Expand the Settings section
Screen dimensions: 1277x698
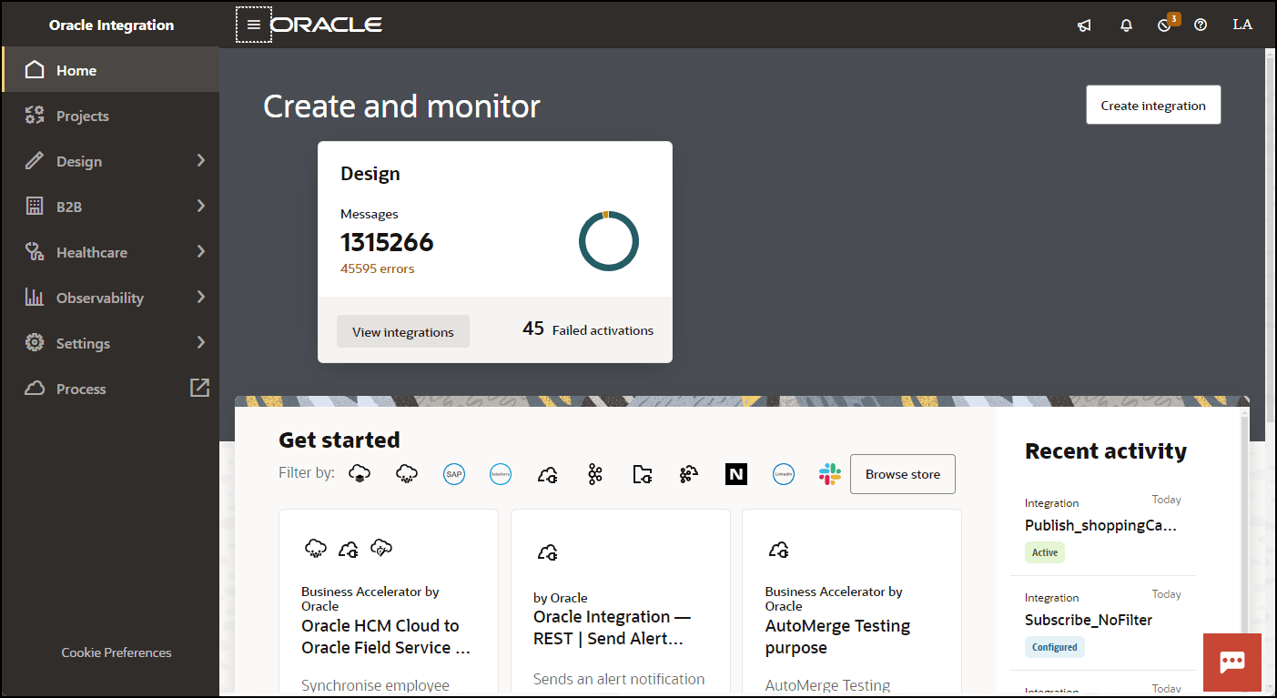tap(111, 342)
